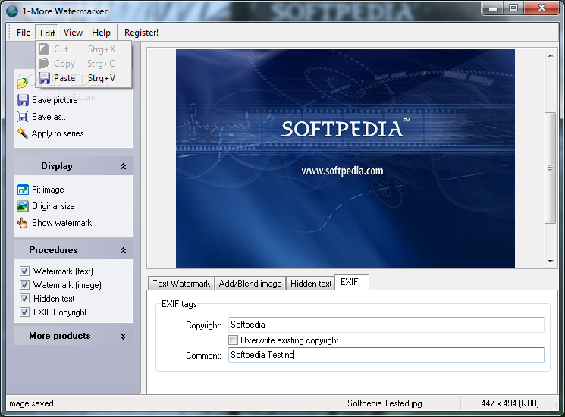The image size is (565, 417).
Task: Click the Copy icon in Edit menu
Action: pyautogui.click(x=44, y=64)
